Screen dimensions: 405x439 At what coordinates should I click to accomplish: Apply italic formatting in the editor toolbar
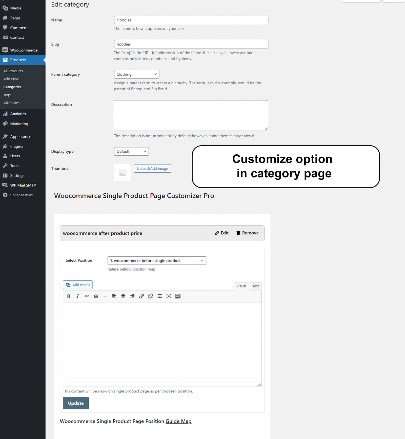[78, 296]
